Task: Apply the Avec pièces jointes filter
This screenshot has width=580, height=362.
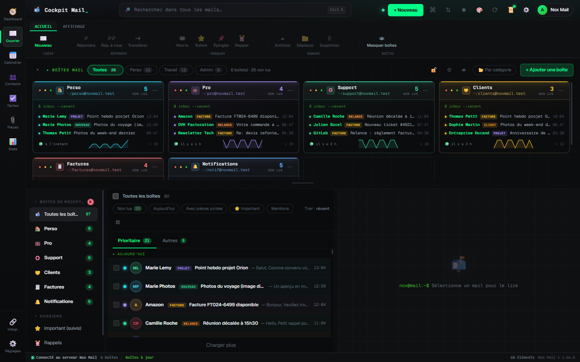Action: tap(204, 209)
